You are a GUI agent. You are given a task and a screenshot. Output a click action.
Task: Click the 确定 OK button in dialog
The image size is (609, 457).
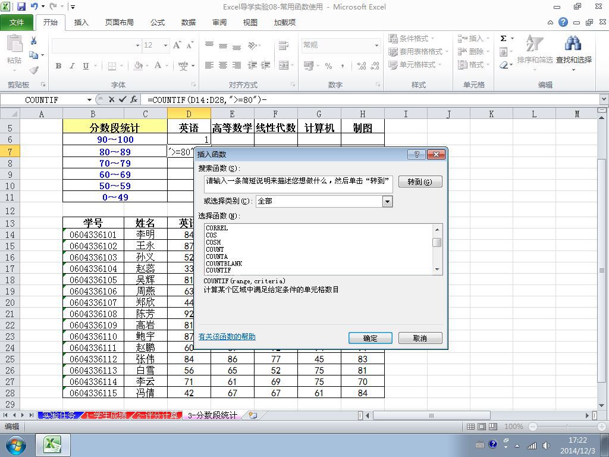370,338
